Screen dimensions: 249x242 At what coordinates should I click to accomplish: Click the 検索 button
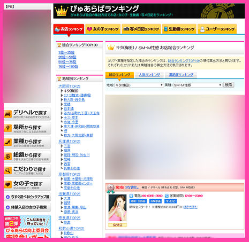tap(229, 85)
